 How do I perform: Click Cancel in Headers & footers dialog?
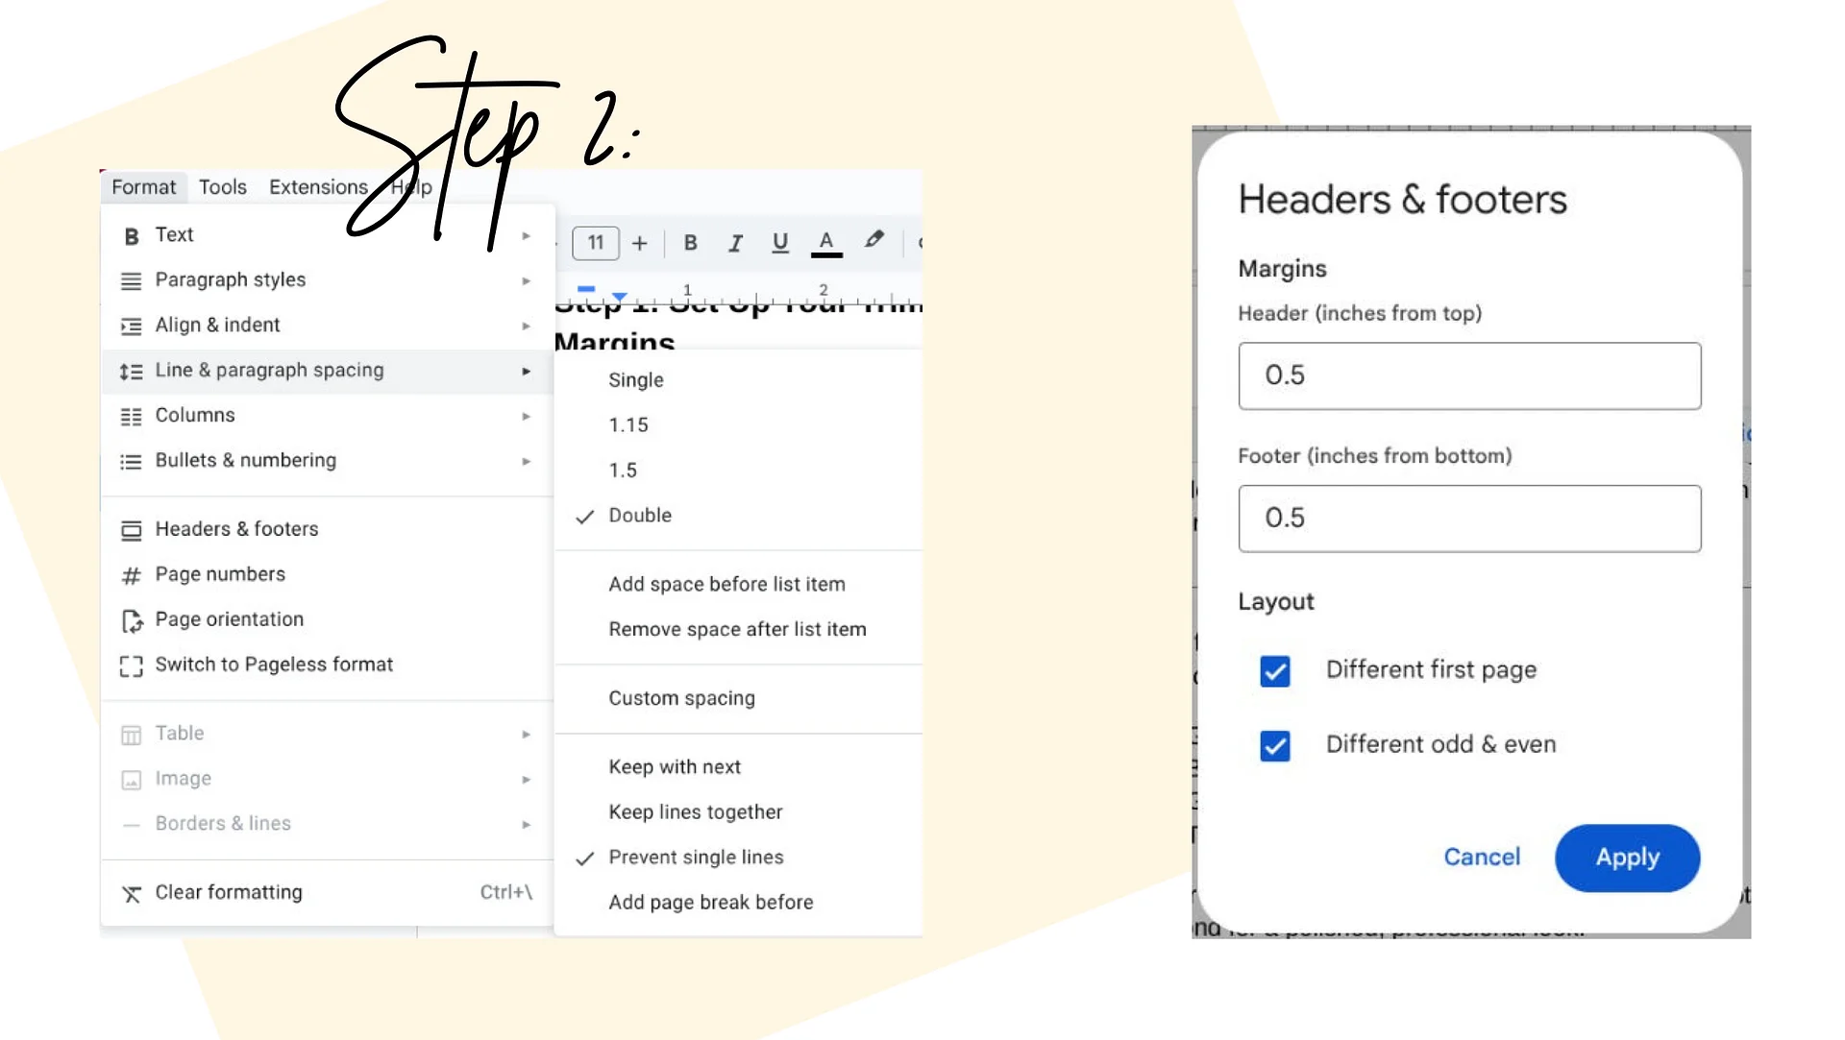[x=1482, y=858]
